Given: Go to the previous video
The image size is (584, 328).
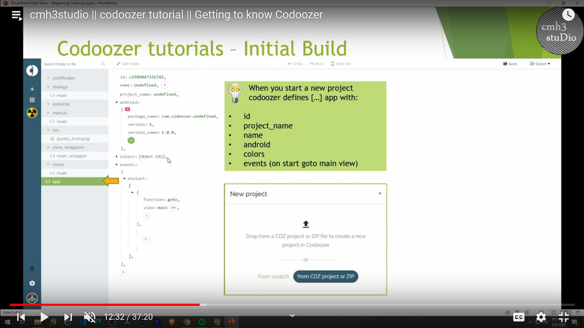Looking at the screenshot, I should (x=21, y=317).
